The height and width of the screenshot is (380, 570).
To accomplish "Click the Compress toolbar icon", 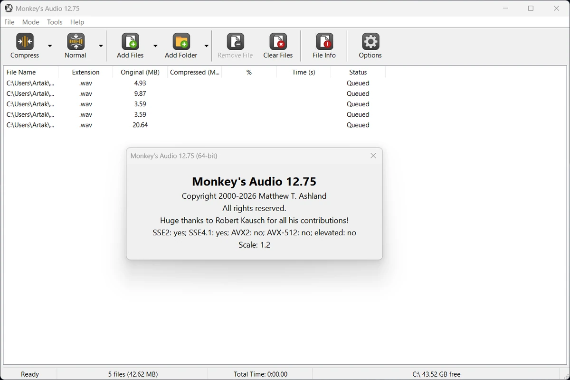I will point(25,42).
